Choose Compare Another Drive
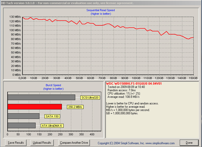Image resolution: width=202 pixels, height=147 pixels. pos(74,143)
